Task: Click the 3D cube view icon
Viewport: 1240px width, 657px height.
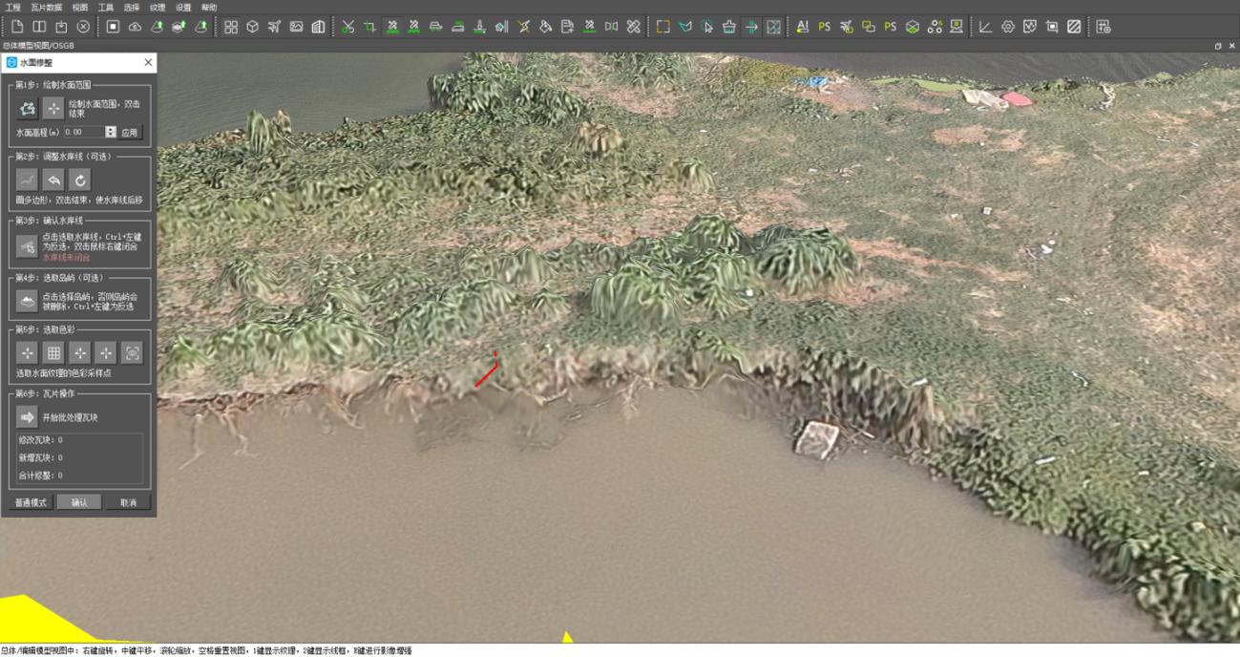Action: click(x=253, y=27)
